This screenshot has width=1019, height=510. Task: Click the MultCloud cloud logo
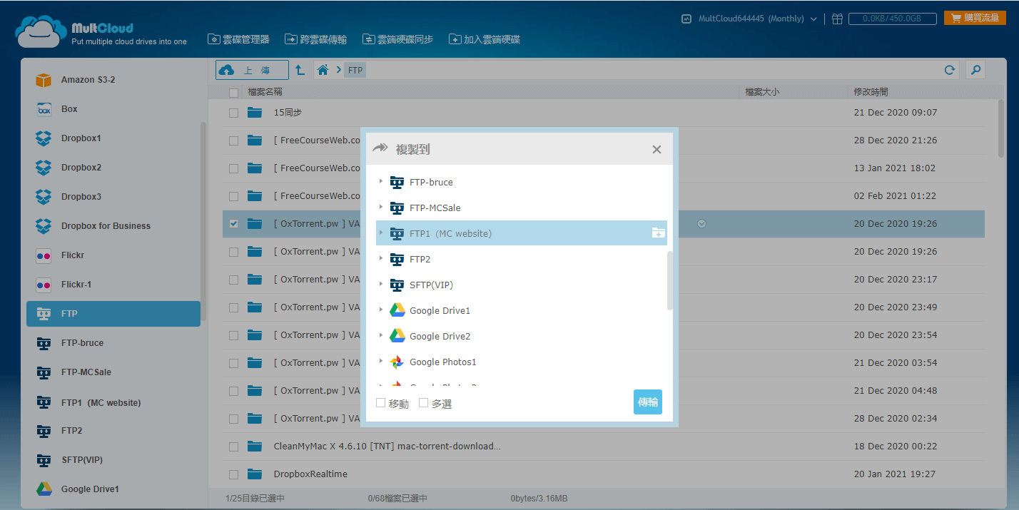[40, 31]
